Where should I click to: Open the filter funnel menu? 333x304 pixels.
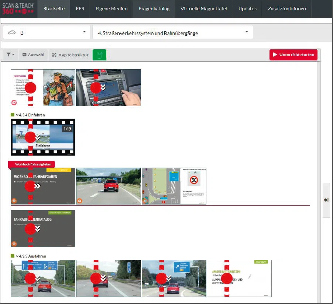click(x=10, y=55)
